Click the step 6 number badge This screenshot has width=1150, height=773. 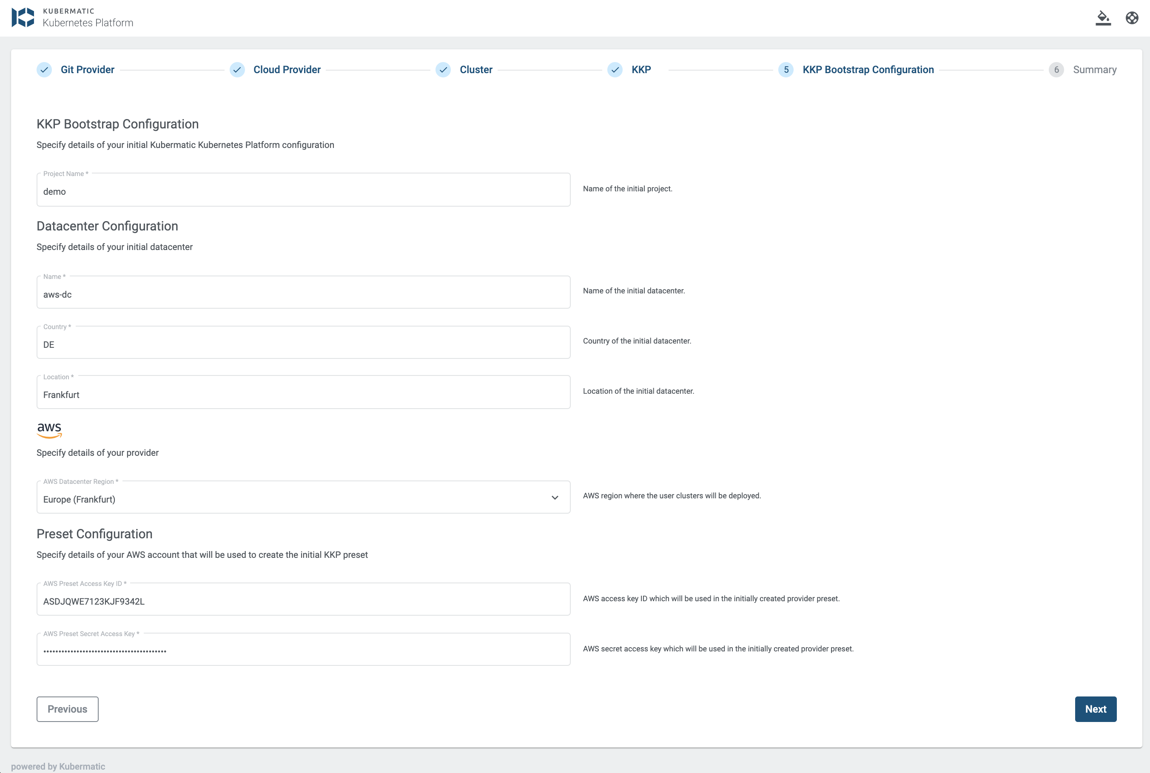1056,69
